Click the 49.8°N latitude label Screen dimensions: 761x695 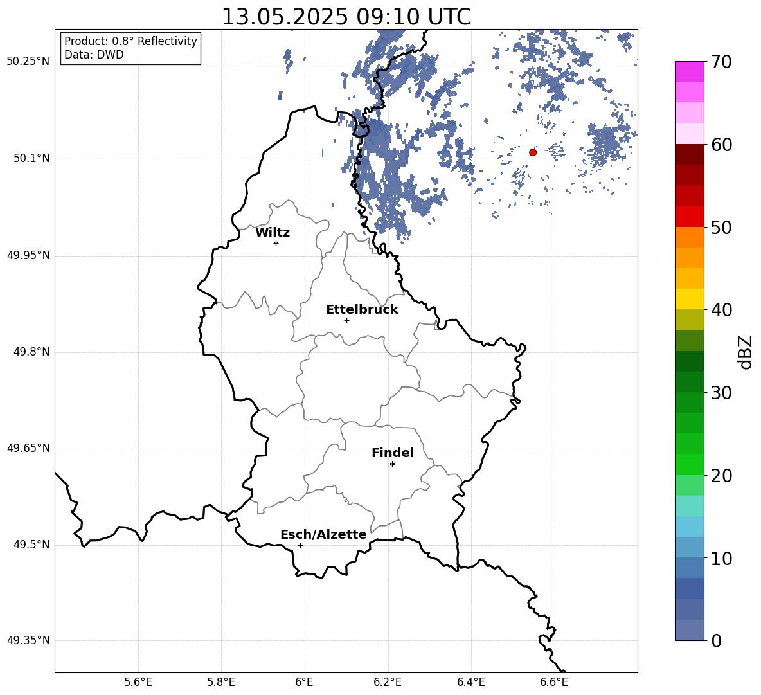(x=31, y=352)
